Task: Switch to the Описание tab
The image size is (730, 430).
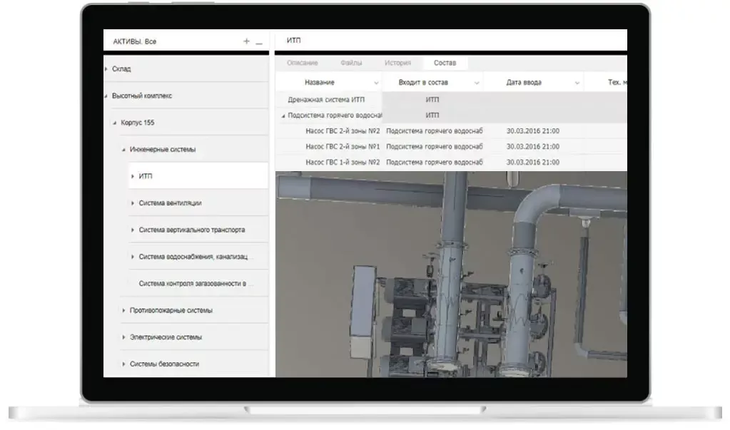Action: tap(303, 63)
